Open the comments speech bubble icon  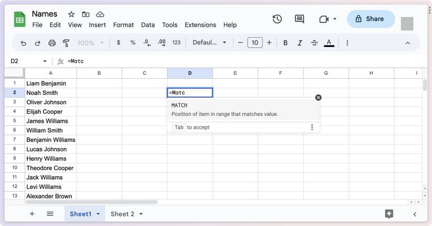[300, 19]
